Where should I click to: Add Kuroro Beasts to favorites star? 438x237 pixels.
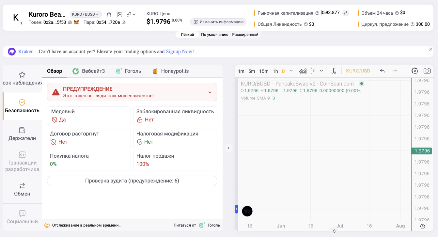point(109,14)
